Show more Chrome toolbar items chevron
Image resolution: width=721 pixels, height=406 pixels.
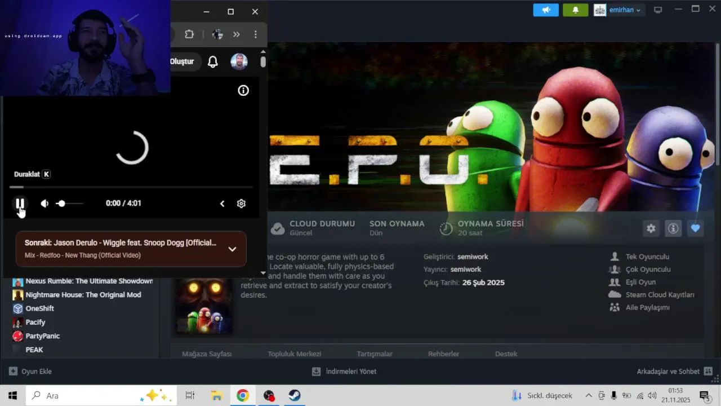(x=237, y=34)
